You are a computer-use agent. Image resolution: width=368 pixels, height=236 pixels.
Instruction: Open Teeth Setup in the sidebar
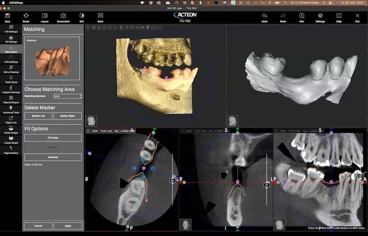point(11,79)
